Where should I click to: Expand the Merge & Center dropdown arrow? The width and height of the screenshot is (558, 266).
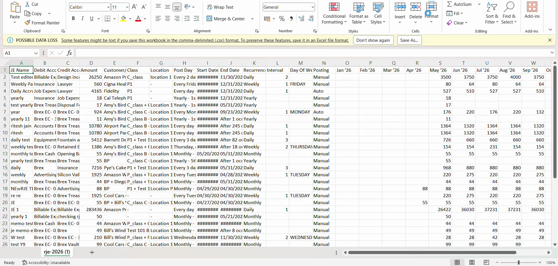[x=252, y=19]
